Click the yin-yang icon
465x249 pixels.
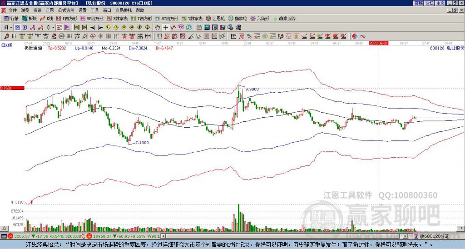[x=355, y=36]
